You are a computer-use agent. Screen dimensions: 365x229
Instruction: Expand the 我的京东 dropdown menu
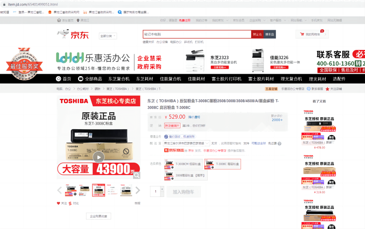[220, 20]
